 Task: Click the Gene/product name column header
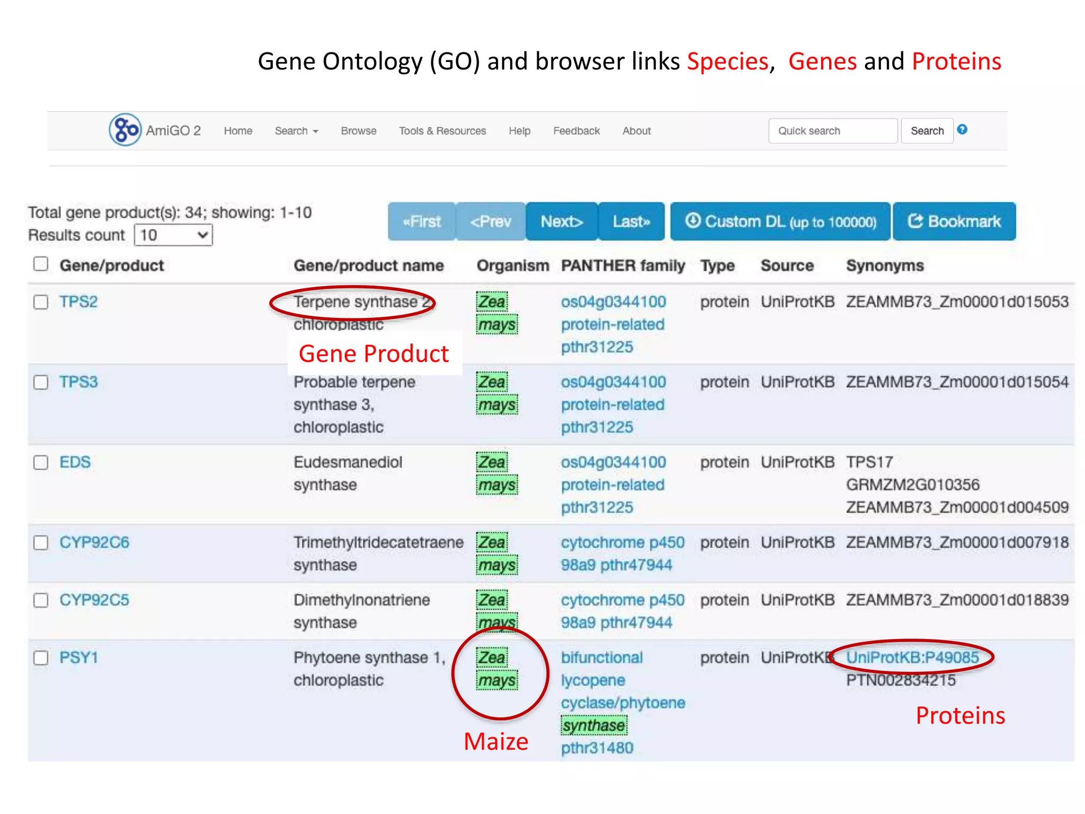(369, 266)
